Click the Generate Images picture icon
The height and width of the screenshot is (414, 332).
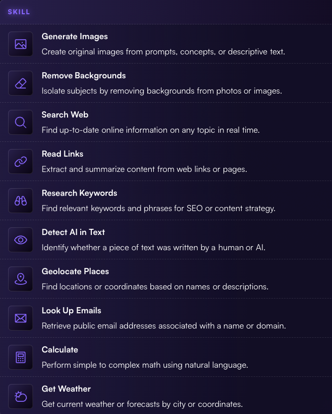click(20, 44)
